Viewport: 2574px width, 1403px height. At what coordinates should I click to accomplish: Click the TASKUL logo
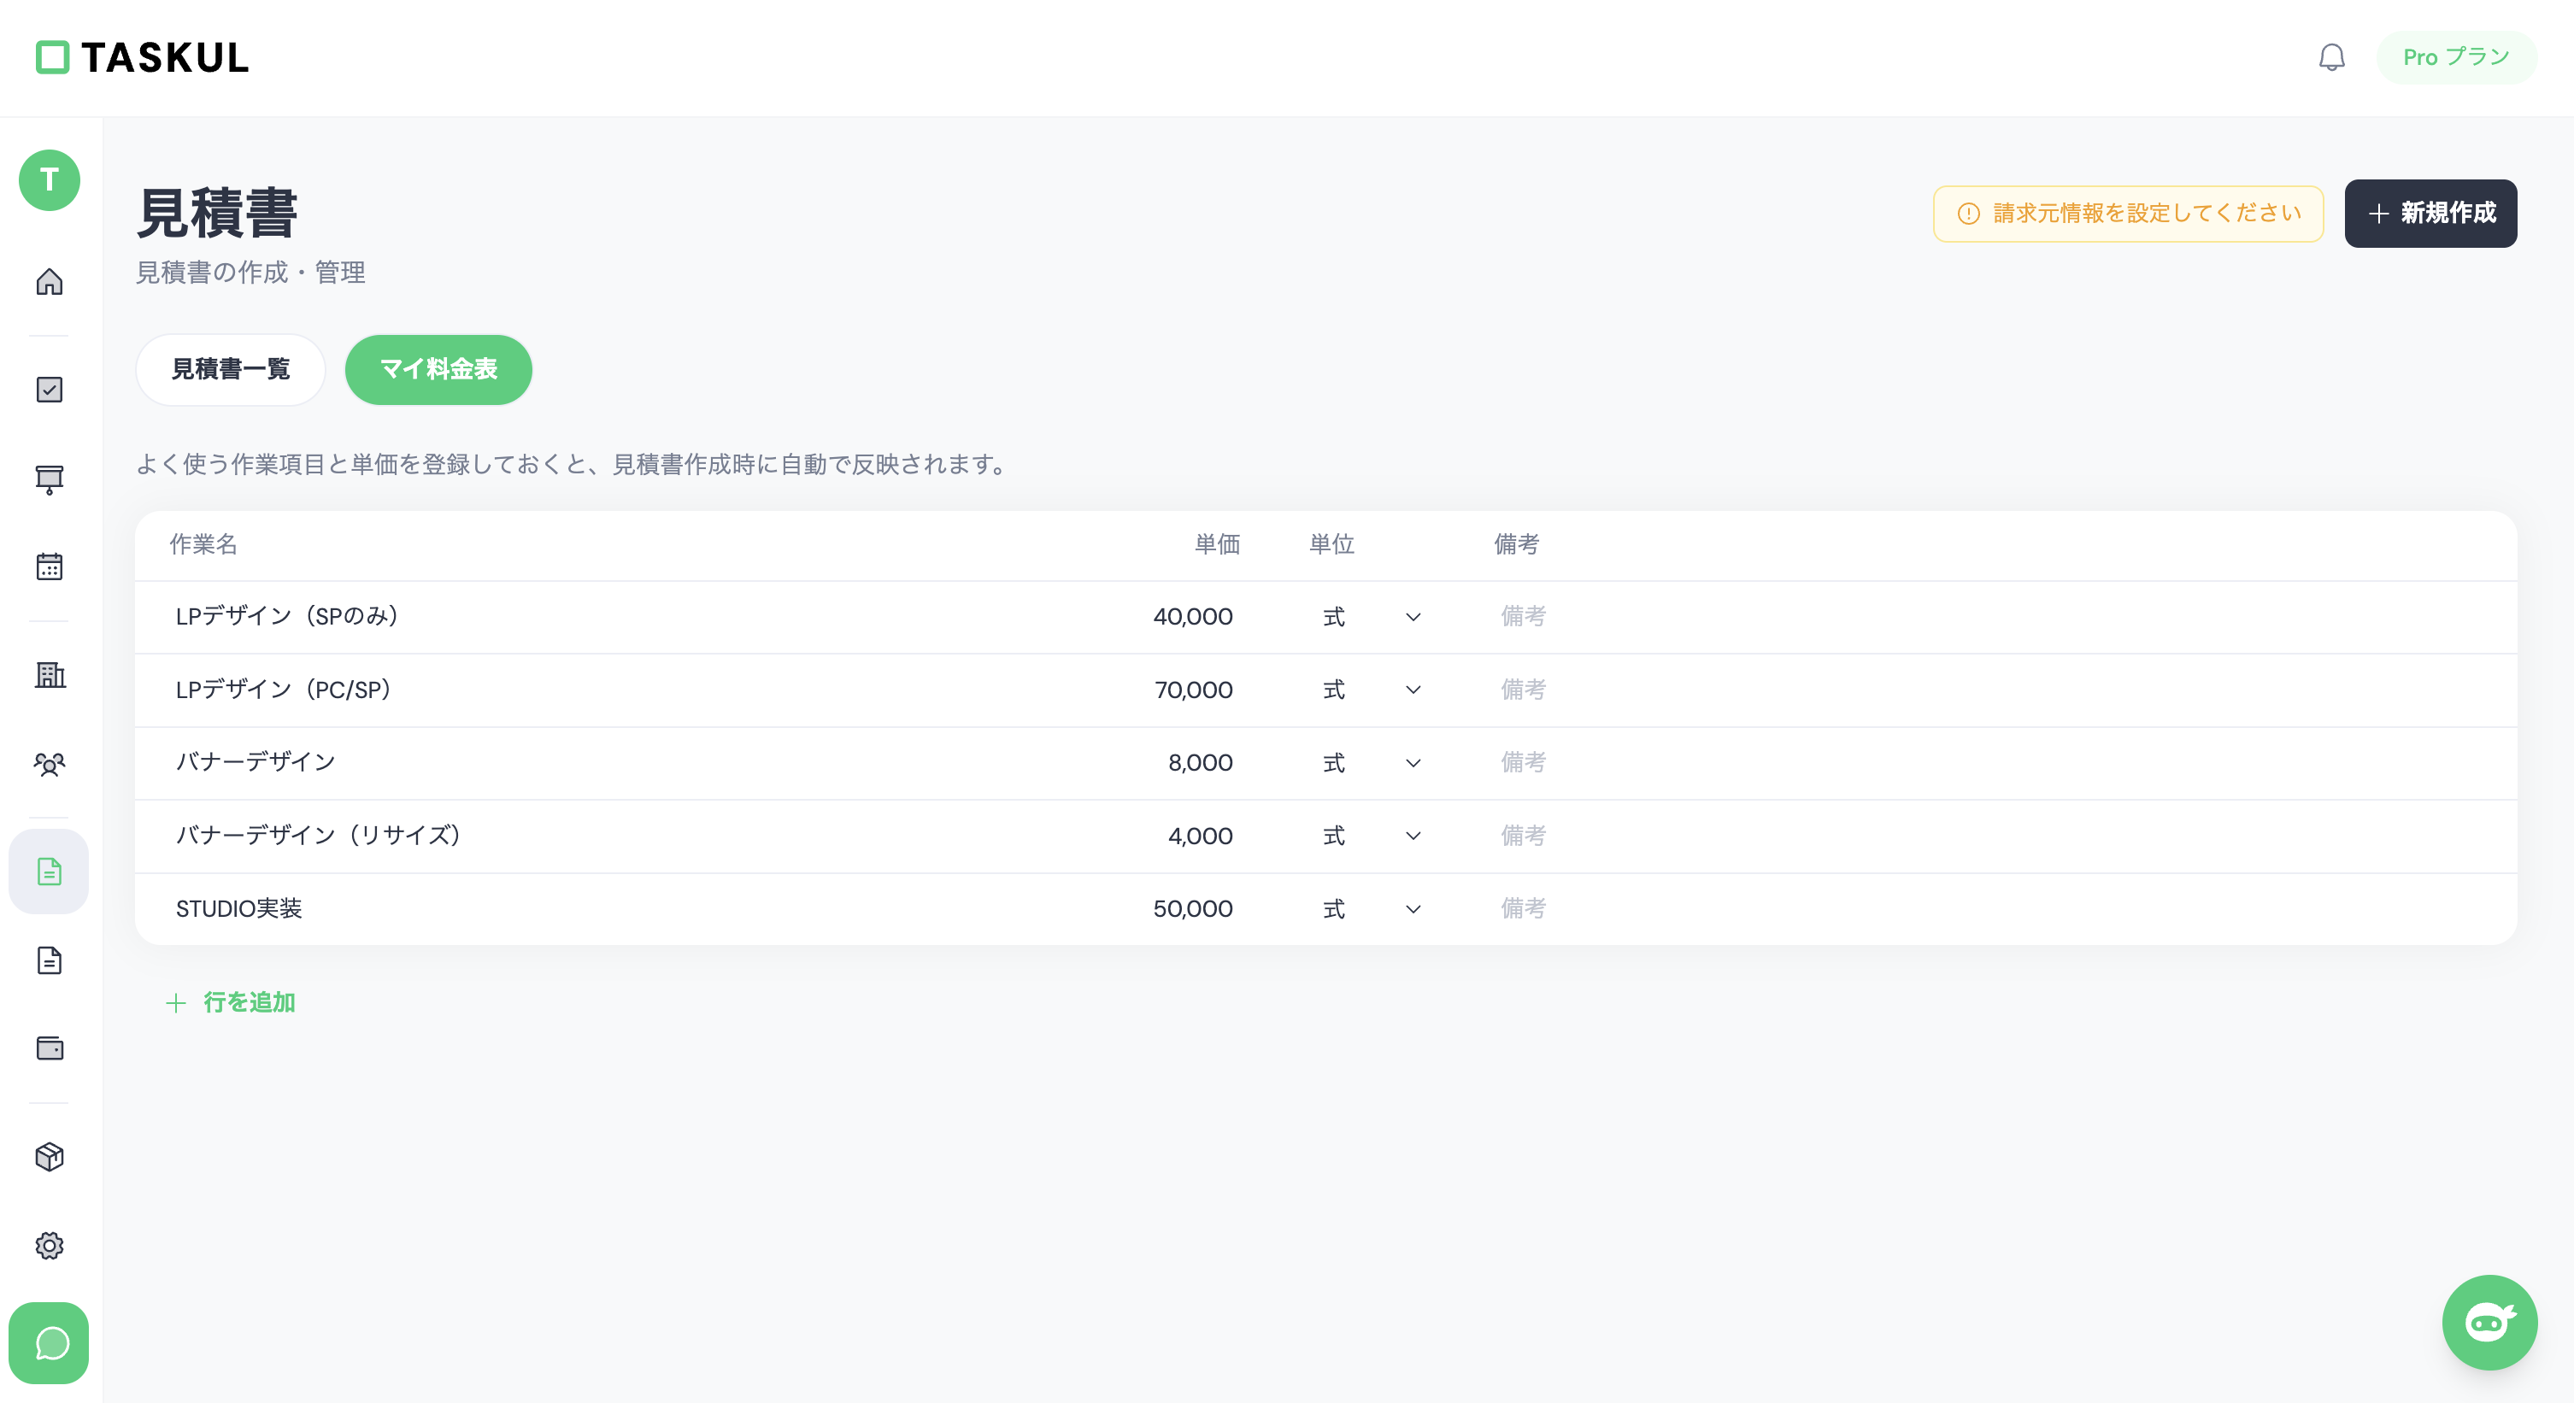[142, 57]
